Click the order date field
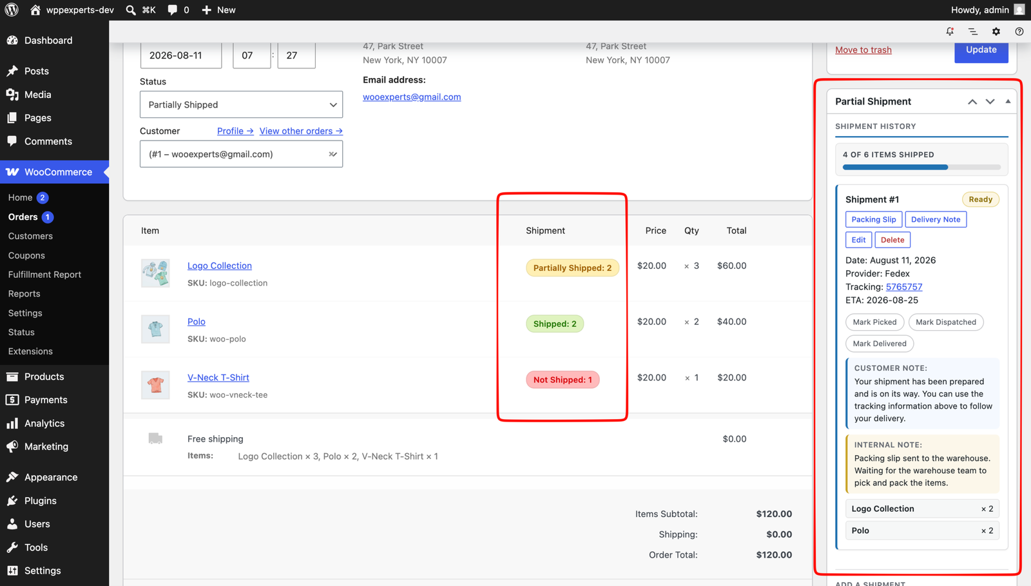This screenshot has width=1031, height=586. coord(181,55)
